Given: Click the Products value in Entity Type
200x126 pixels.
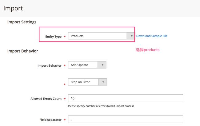Looking at the screenshot, I should coord(77,36).
